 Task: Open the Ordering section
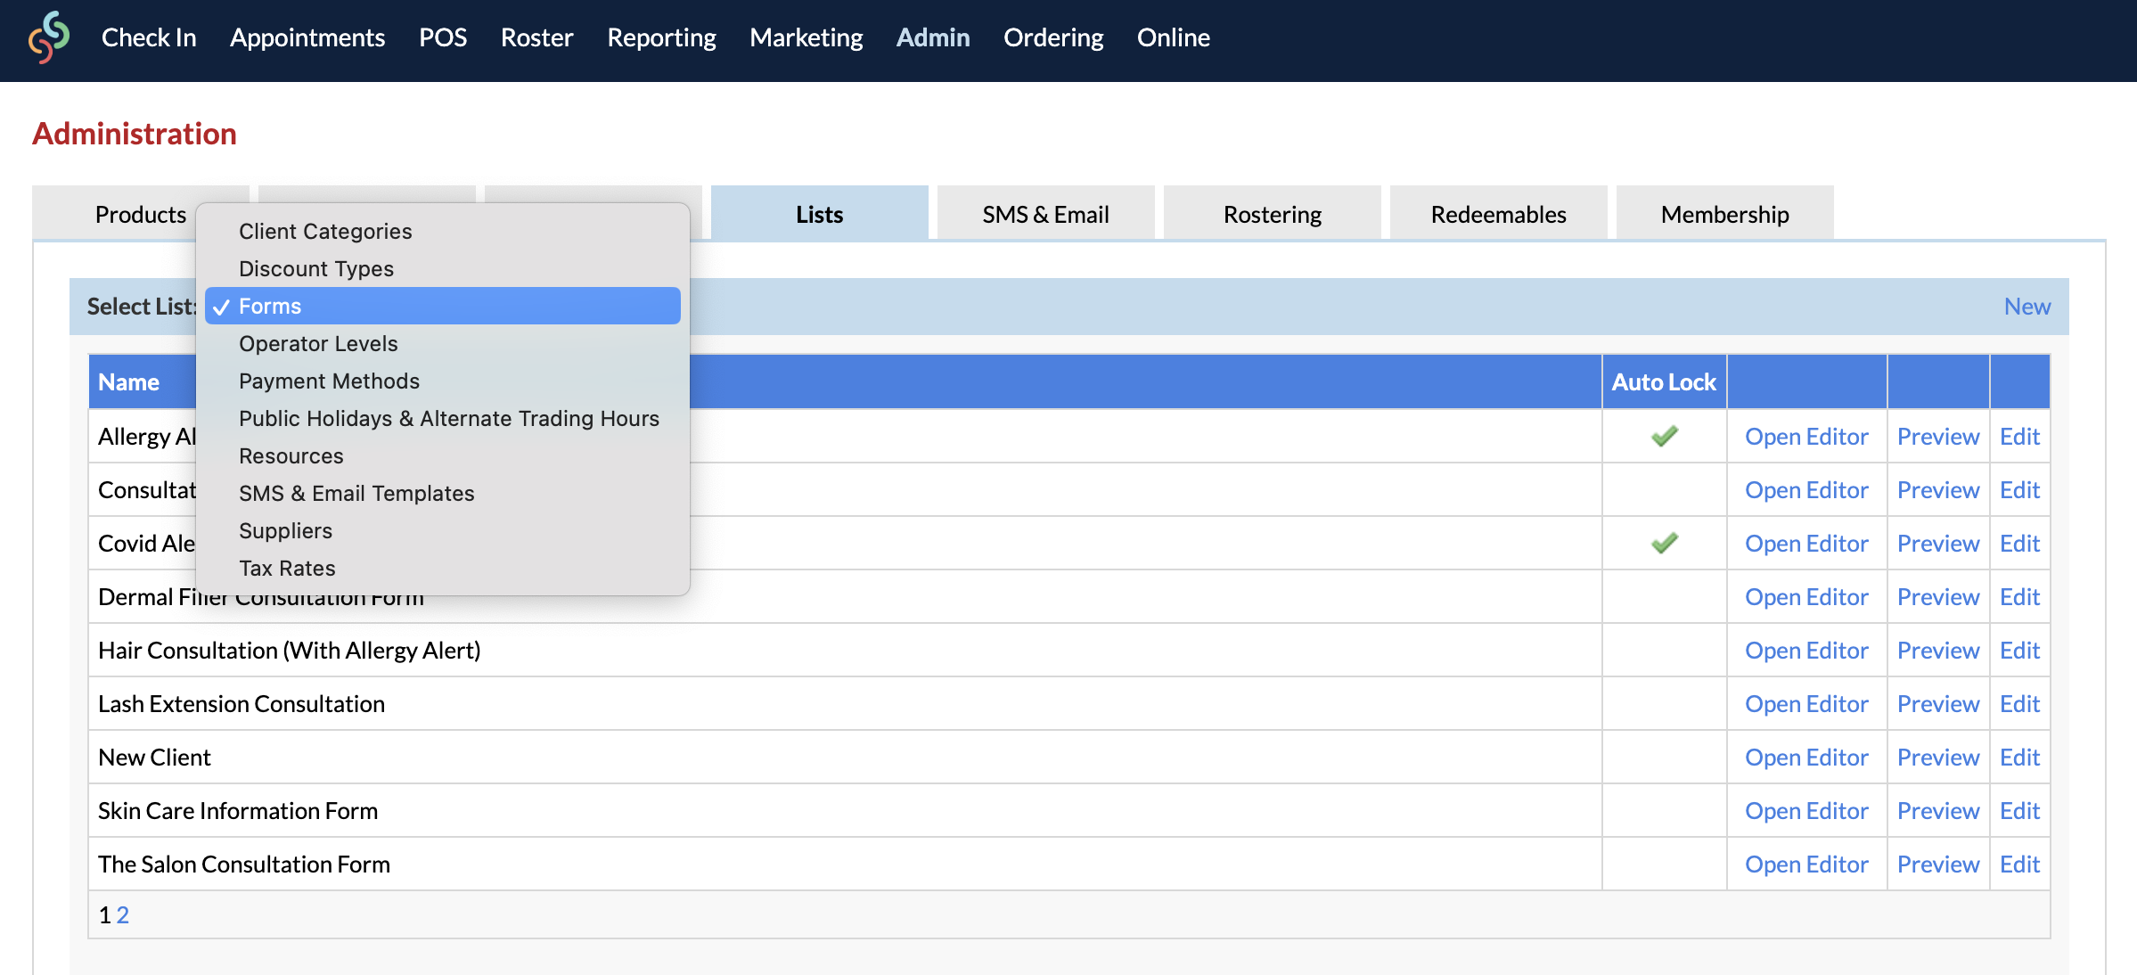pos(1053,37)
